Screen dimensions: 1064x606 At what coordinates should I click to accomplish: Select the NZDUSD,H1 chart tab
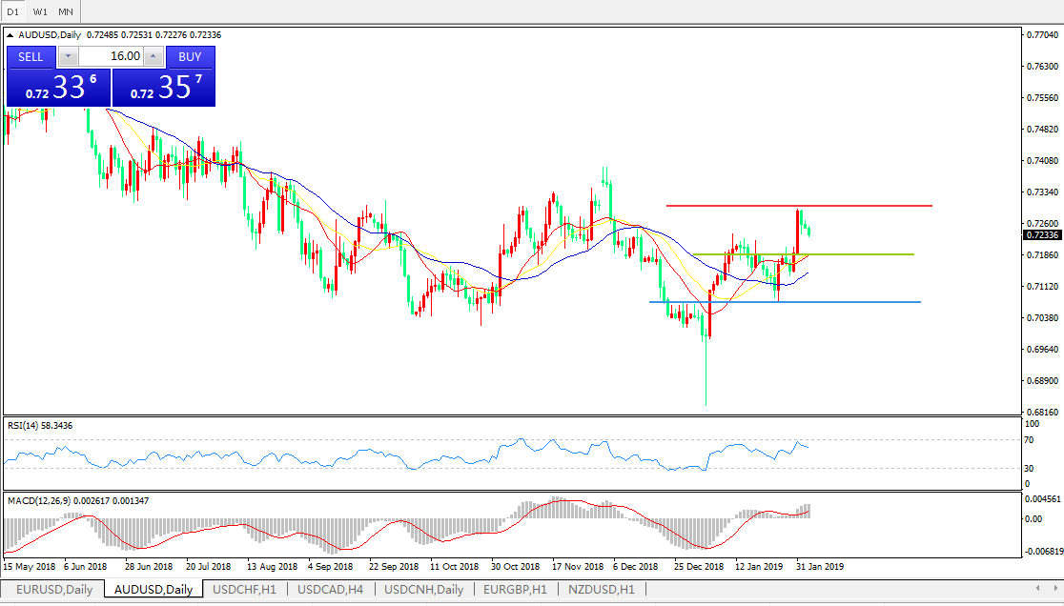point(601,590)
